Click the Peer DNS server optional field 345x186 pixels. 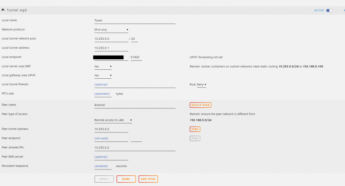coord(111,157)
